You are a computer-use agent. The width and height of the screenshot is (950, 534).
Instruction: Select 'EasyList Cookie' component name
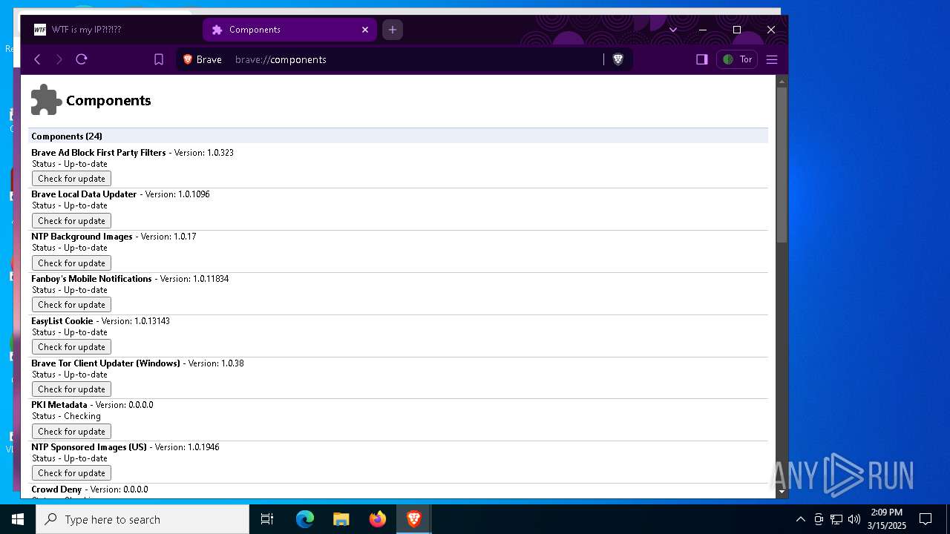click(x=62, y=321)
